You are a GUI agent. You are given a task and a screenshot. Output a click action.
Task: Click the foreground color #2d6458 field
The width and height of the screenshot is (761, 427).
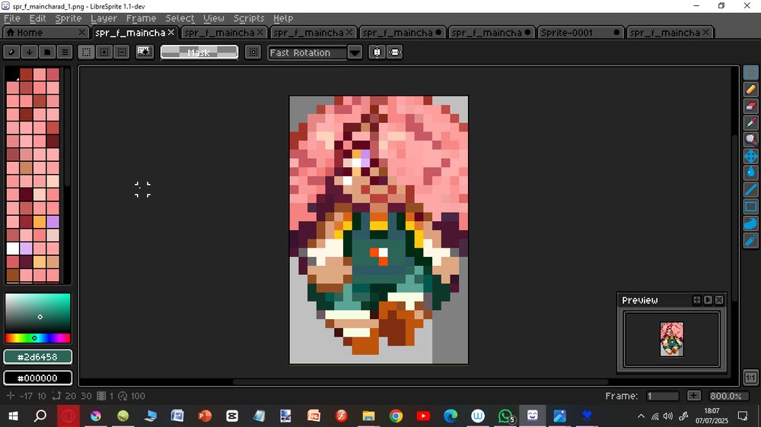click(x=38, y=357)
